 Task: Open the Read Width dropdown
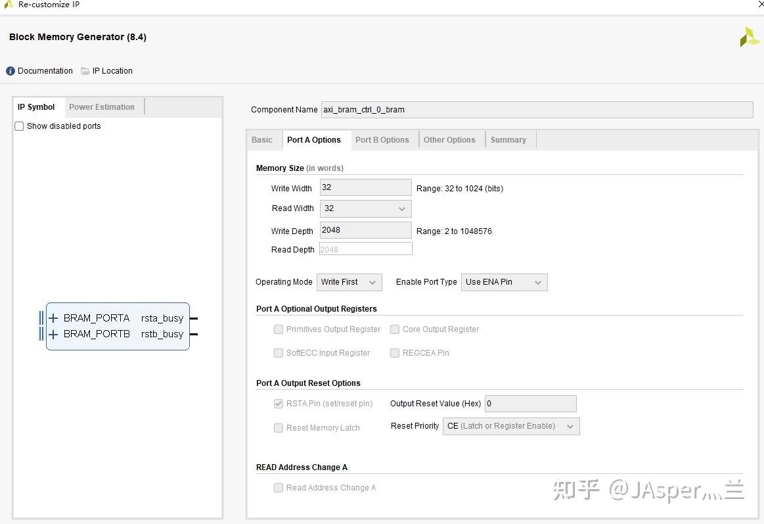click(401, 208)
